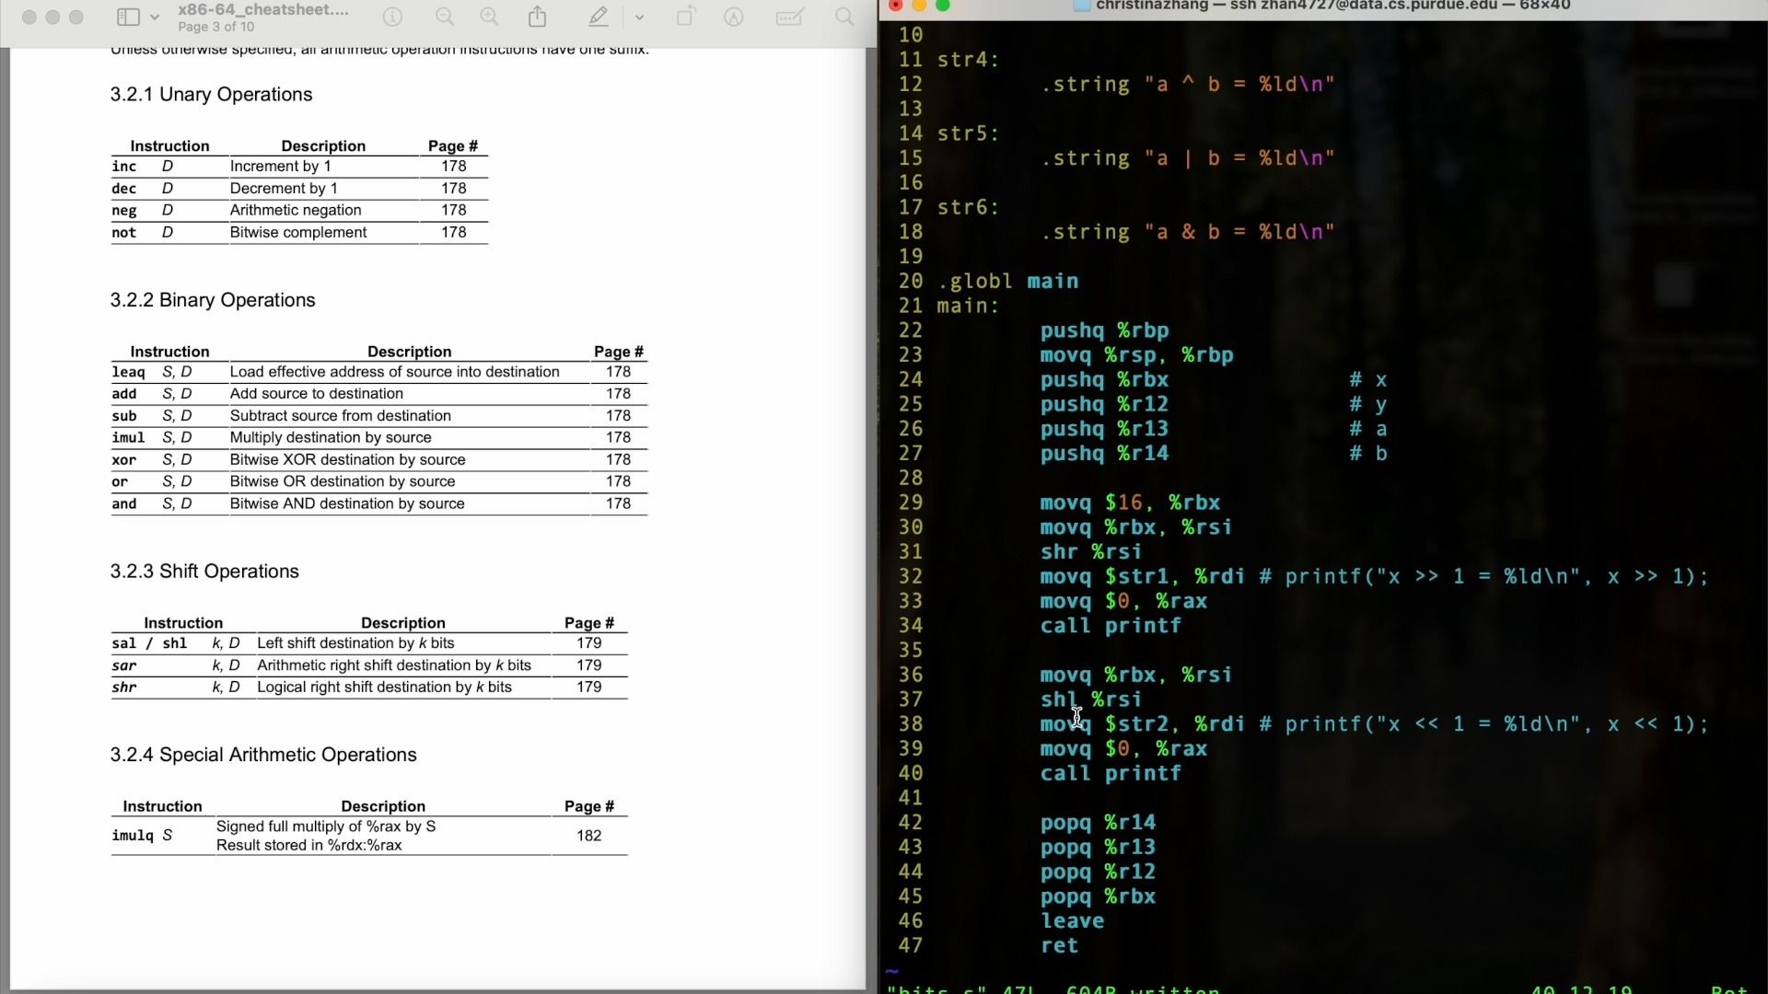Maximize the terminal with green button

[x=943, y=6]
